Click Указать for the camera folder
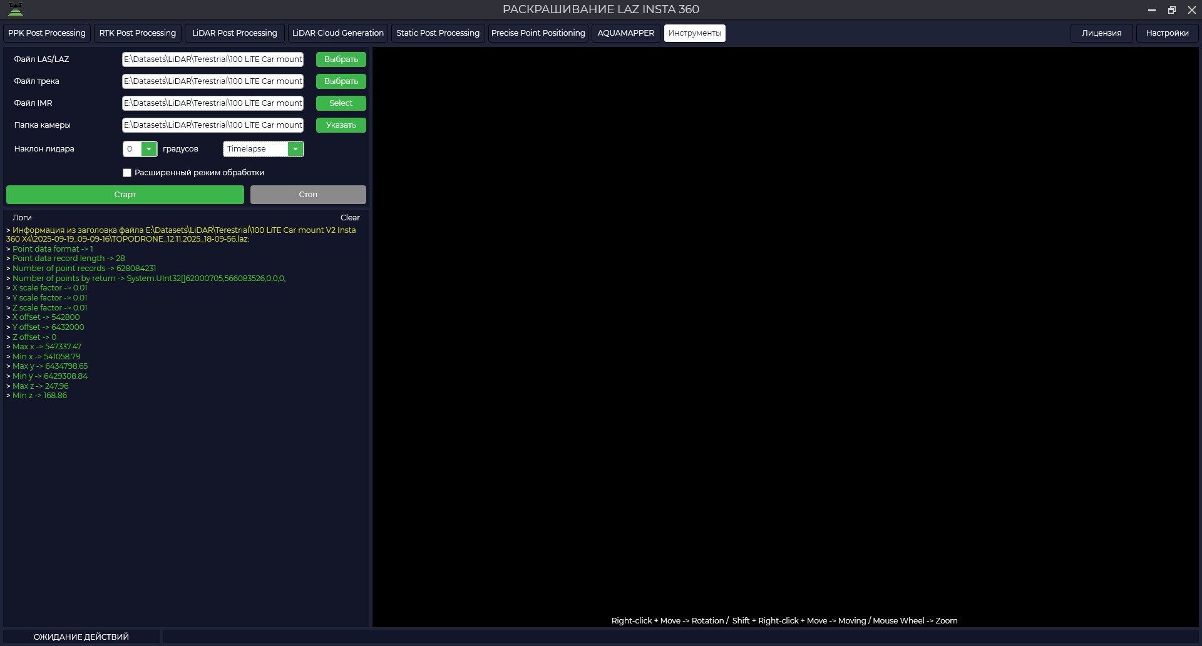 341,125
